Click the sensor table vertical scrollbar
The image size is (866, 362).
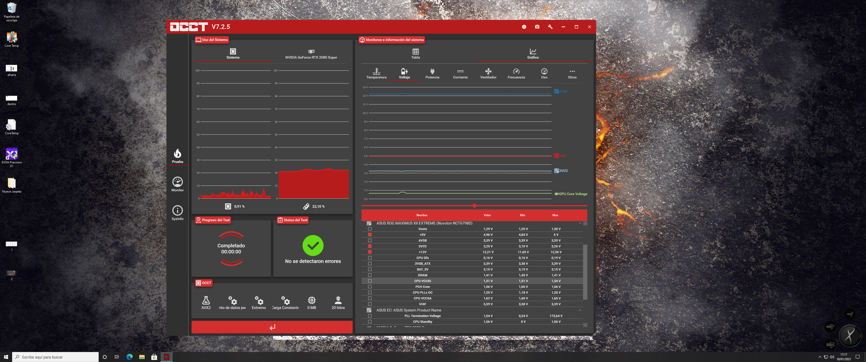click(585, 272)
